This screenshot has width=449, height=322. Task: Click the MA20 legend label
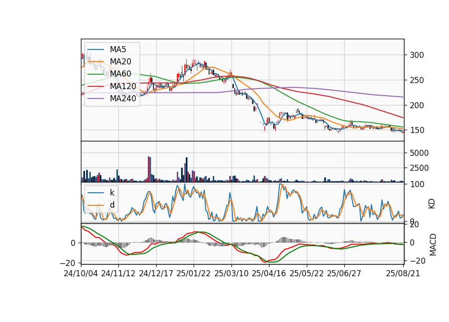120,62
